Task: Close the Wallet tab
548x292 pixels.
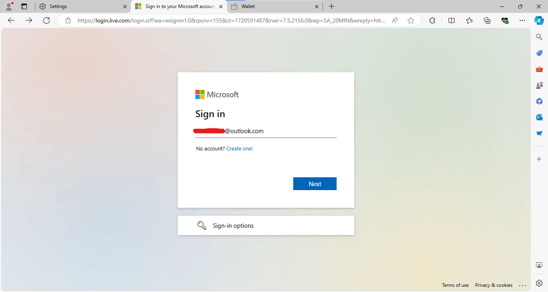Action: pyautogui.click(x=317, y=6)
